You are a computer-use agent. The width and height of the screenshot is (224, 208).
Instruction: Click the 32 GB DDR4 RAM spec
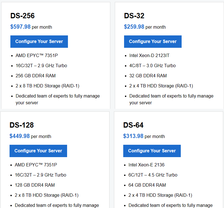(x=148, y=76)
